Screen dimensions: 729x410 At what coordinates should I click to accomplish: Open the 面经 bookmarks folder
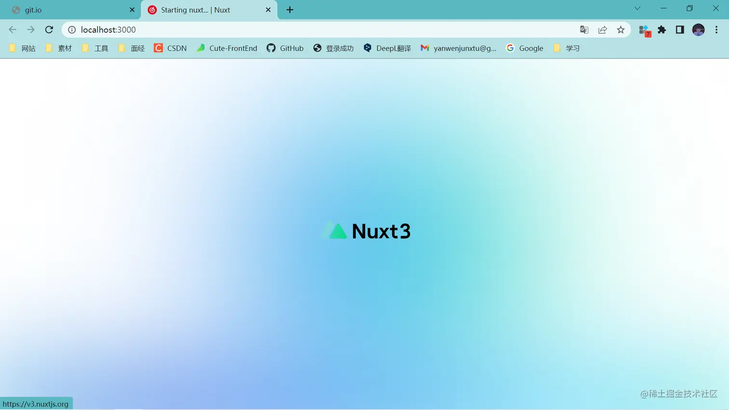click(131, 48)
